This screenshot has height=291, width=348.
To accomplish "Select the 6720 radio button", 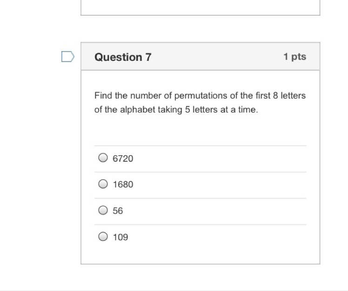I will tap(103, 158).
